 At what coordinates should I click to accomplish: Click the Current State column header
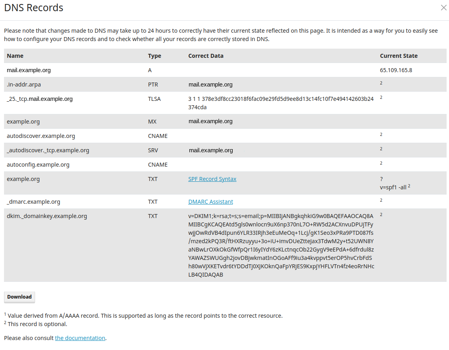click(x=399, y=56)
